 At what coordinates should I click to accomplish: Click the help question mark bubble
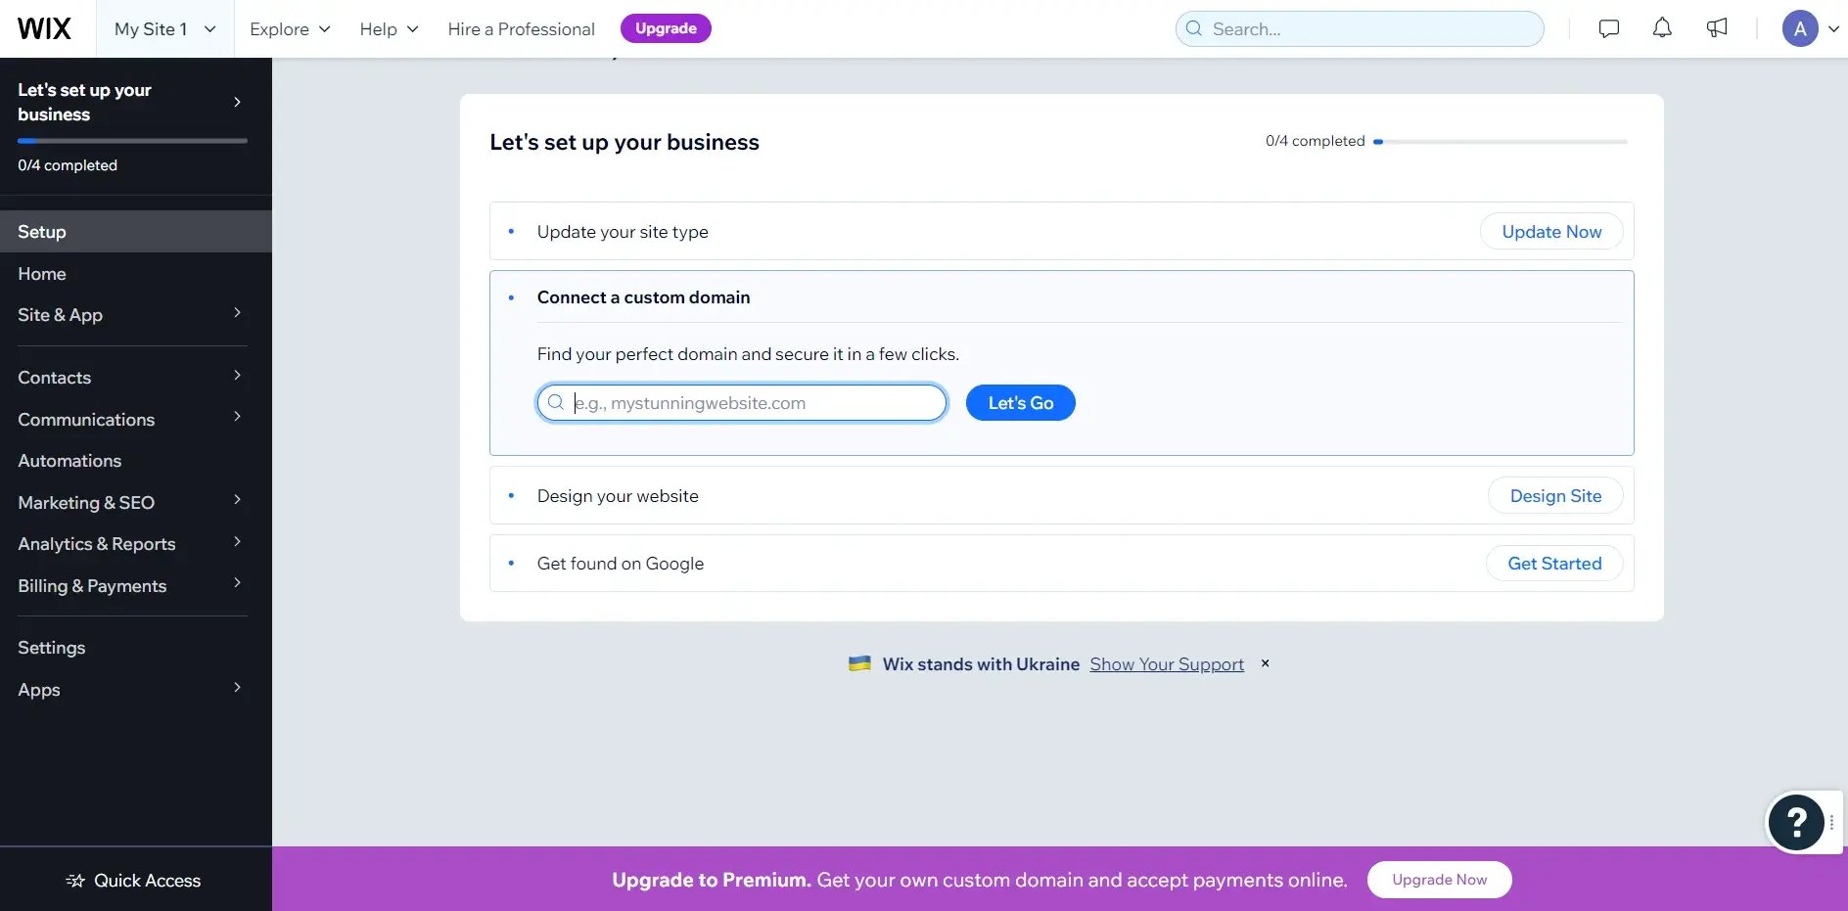click(x=1796, y=822)
